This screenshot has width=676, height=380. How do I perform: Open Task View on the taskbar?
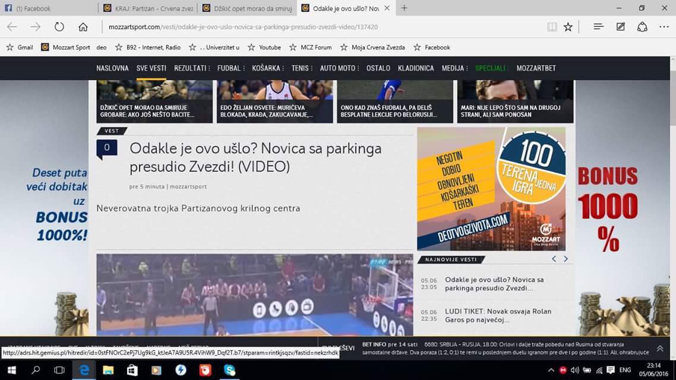click(59, 370)
